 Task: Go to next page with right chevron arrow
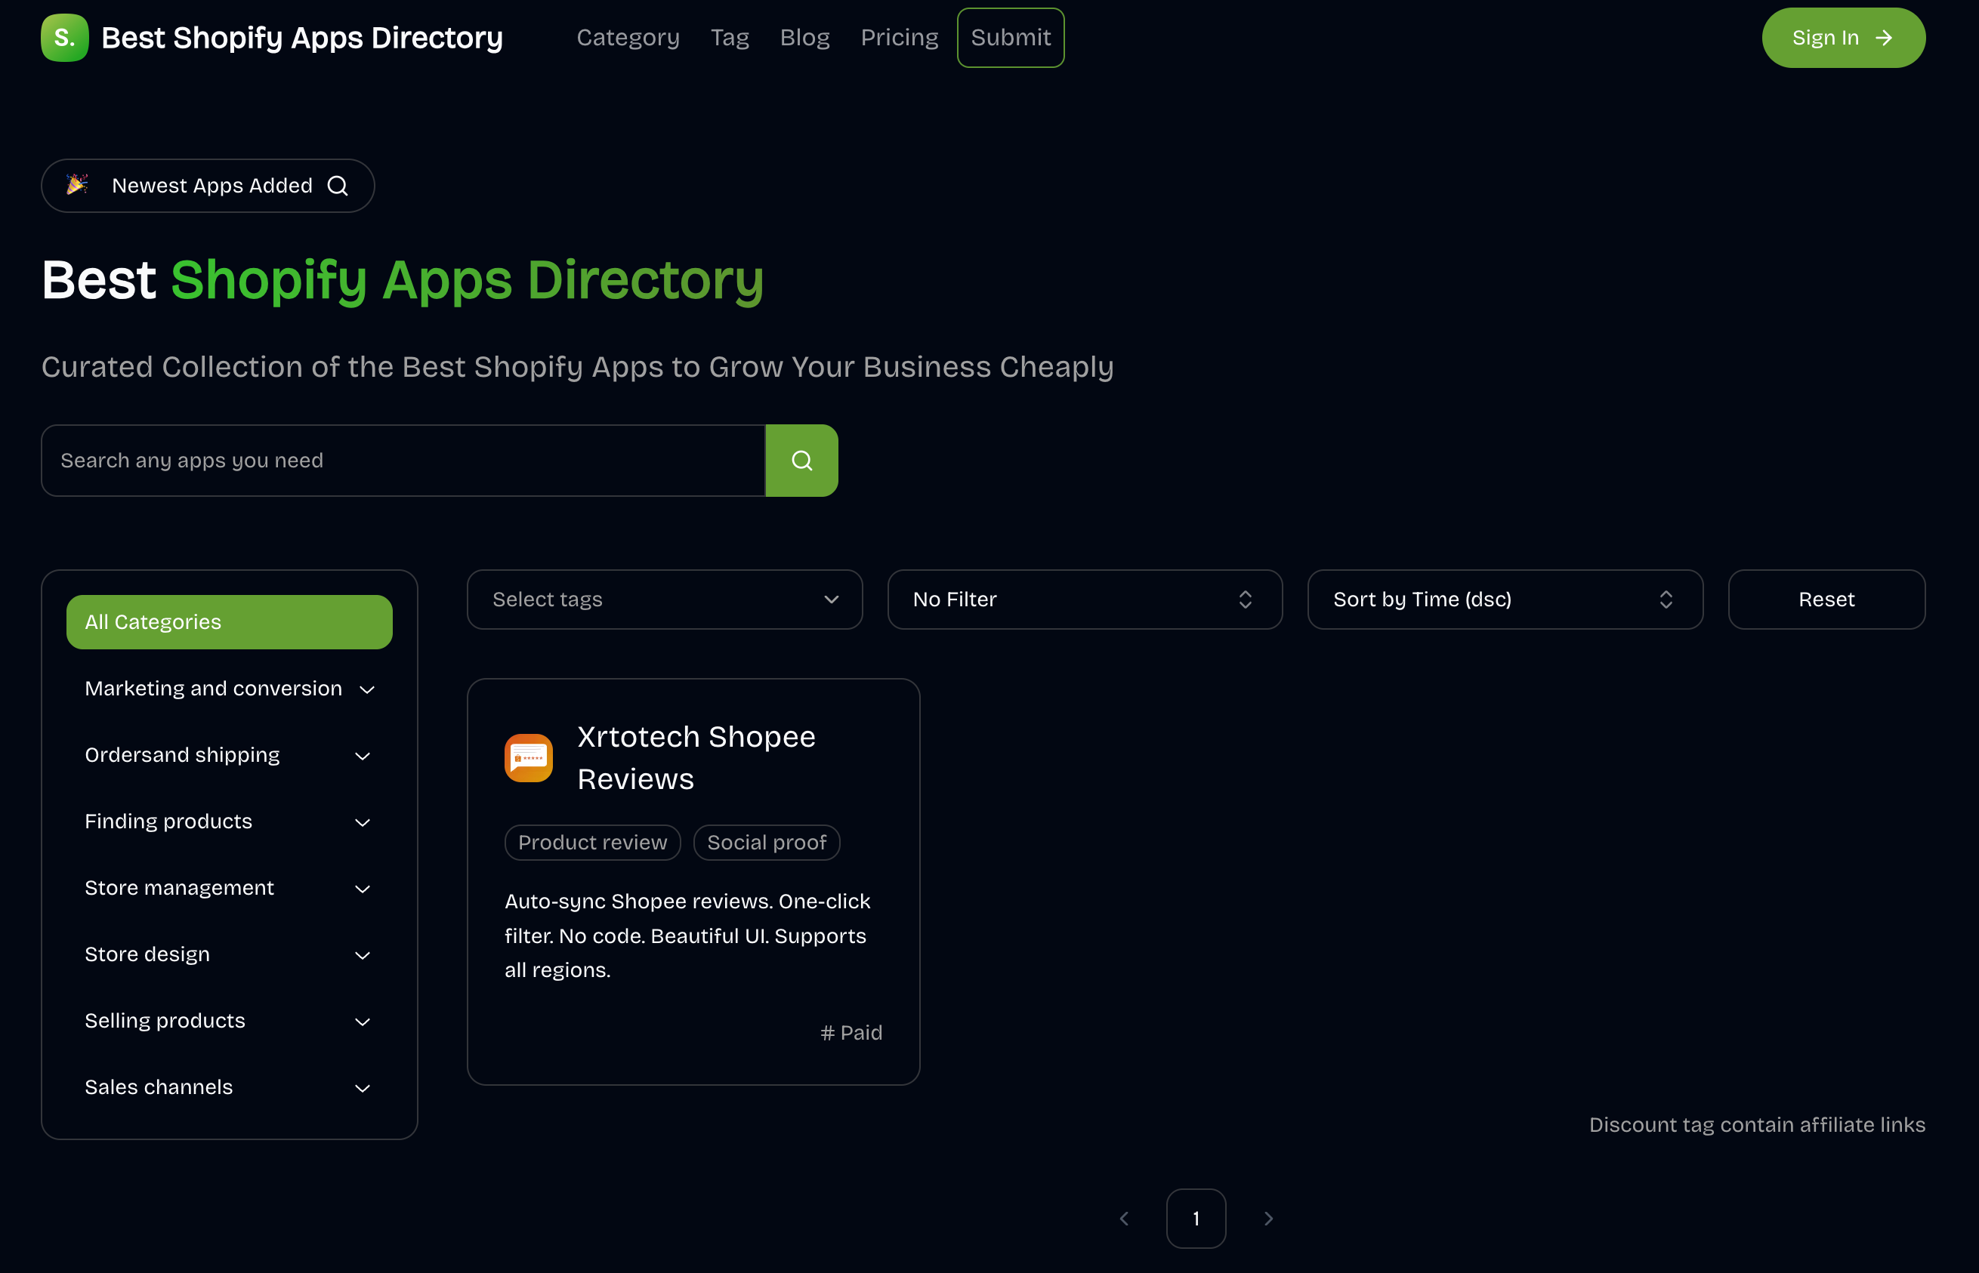[x=1269, y=1218]
